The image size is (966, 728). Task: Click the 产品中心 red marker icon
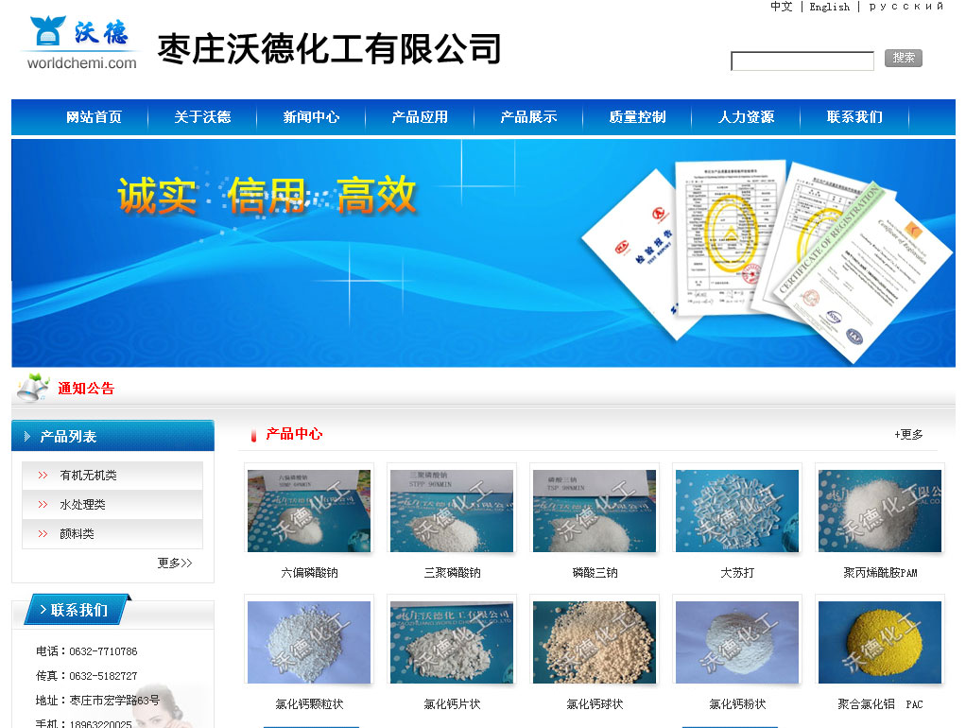[x=253, y=435]
